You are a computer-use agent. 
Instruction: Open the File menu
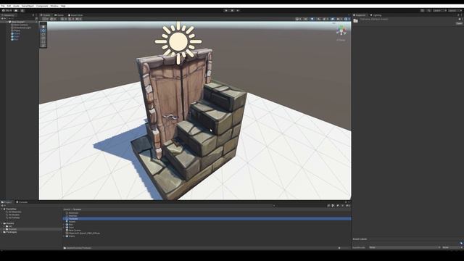pyautogui.click(x=3, y=6)
